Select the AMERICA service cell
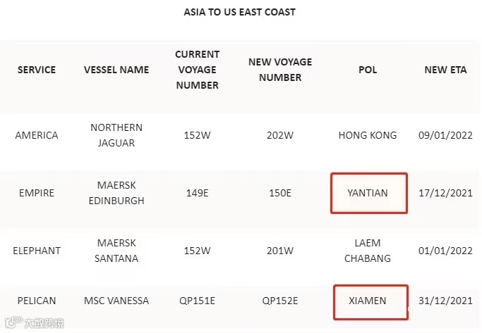 coord(37,135)
